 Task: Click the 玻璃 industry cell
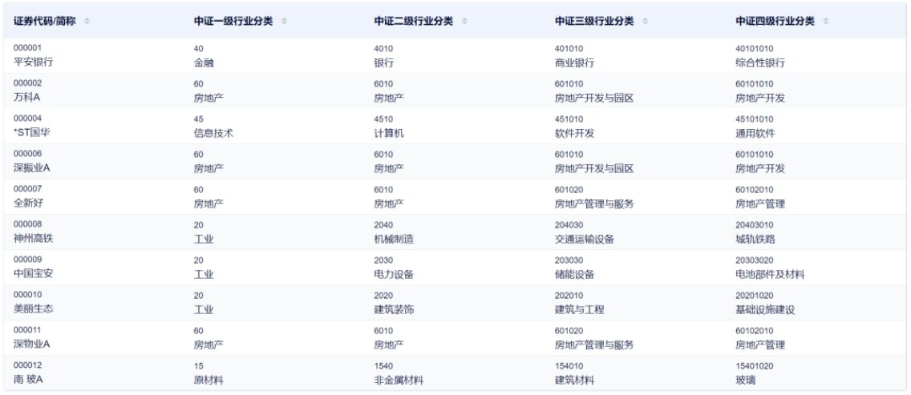point(746,381)
